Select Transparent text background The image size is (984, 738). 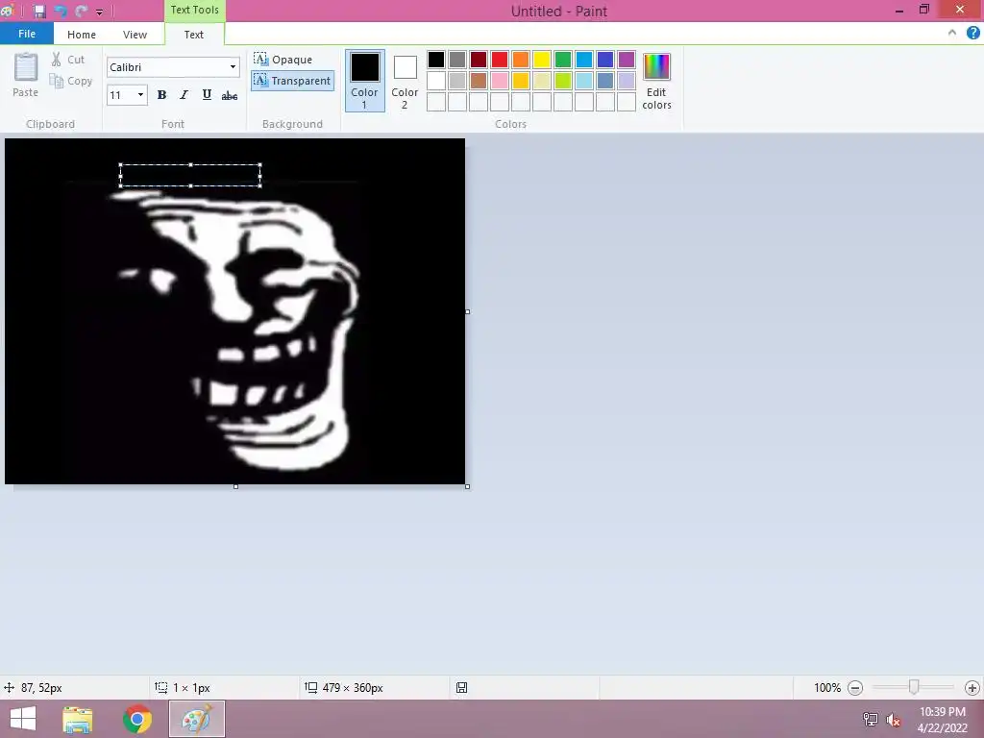(x=292, y=81)
